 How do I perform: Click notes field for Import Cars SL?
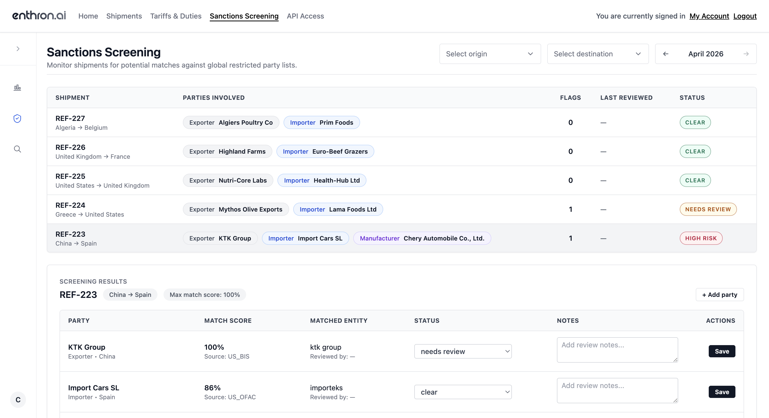[x=617, y=390]
